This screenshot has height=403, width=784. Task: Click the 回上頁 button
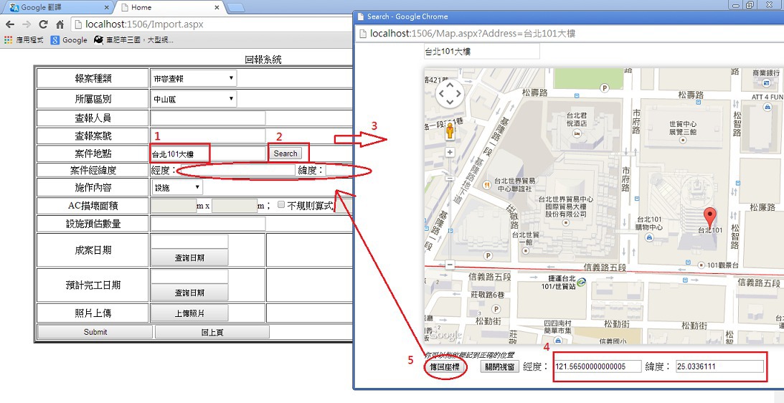tap(212, 332)
